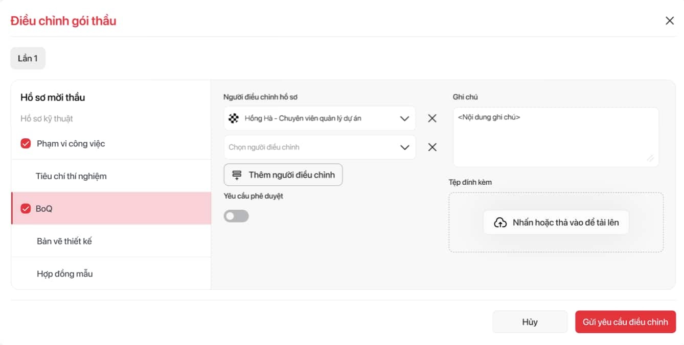Select the Hợp đồng mẫu item
The width and height of the screenshot is (684, 345).
point(65,274)
